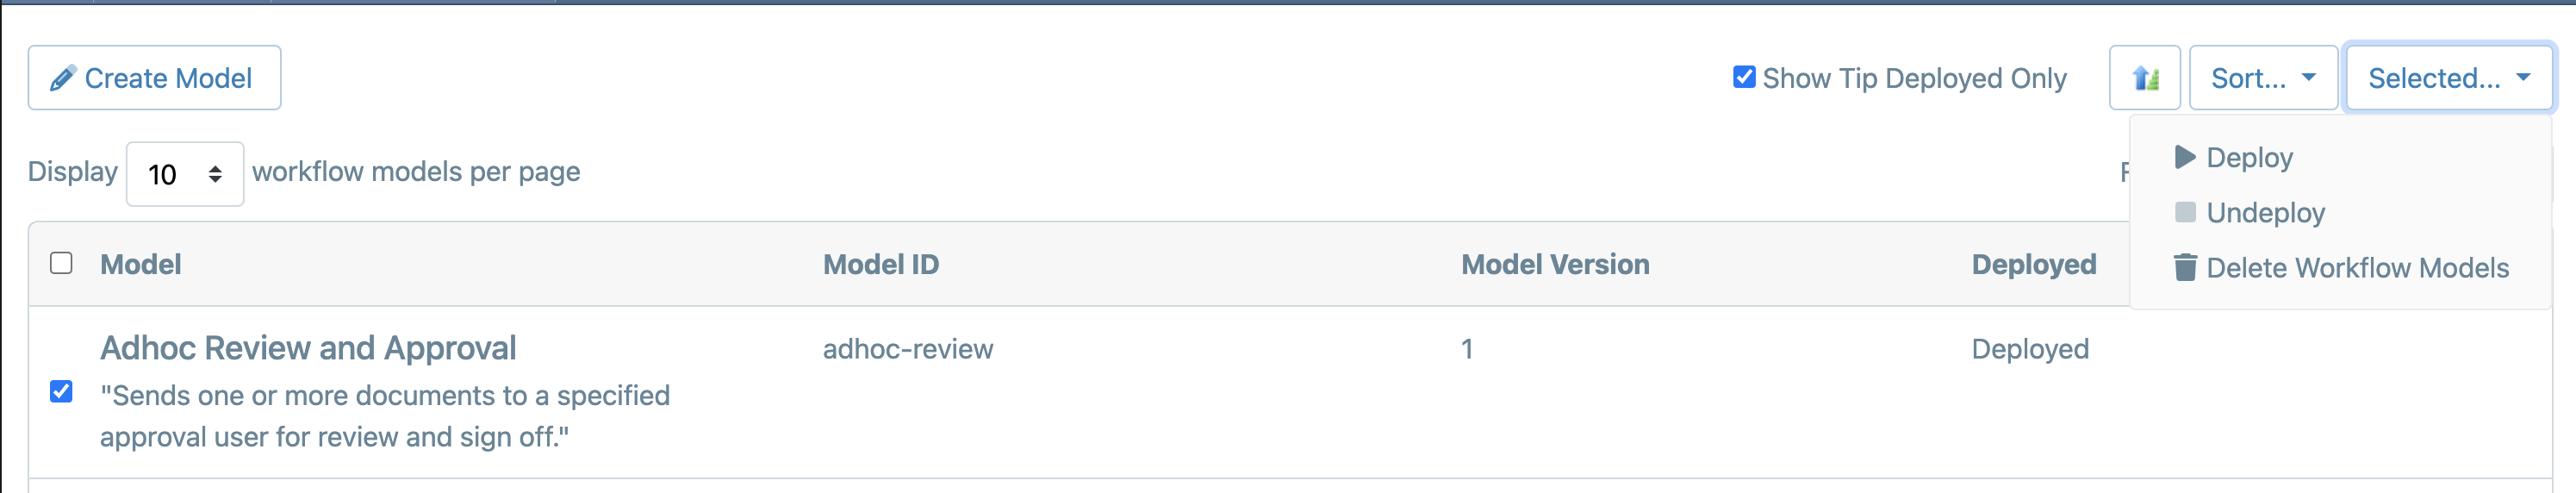Click the sort direction arrows icon button
This screenshot has width=2576, height=493.
[2144, 78]
